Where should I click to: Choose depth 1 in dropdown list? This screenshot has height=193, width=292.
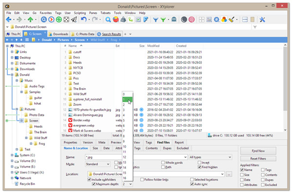click(x=128, y=99)
